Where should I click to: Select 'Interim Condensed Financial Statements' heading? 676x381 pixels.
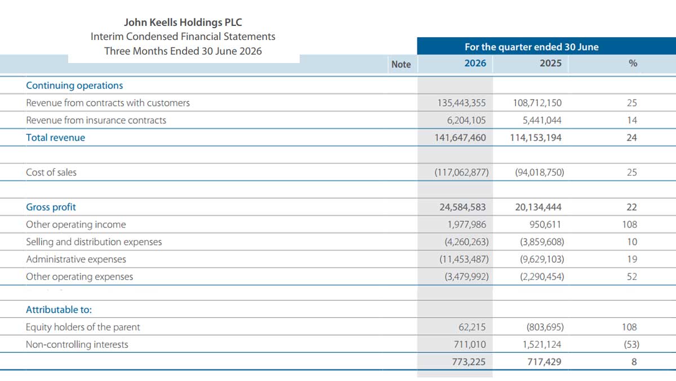pyautogui.click(x=183, y=37)
